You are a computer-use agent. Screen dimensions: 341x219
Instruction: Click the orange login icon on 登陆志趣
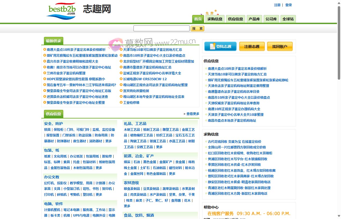213,46
